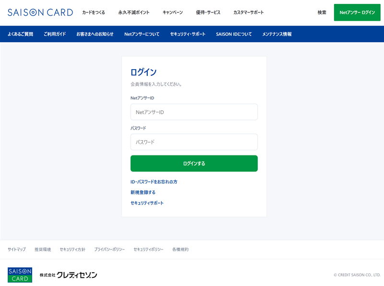Viewport: 384px width, 286px height.
Task: Go to よくあるご質問 in blue bar
Action: (x=20, y=34)
